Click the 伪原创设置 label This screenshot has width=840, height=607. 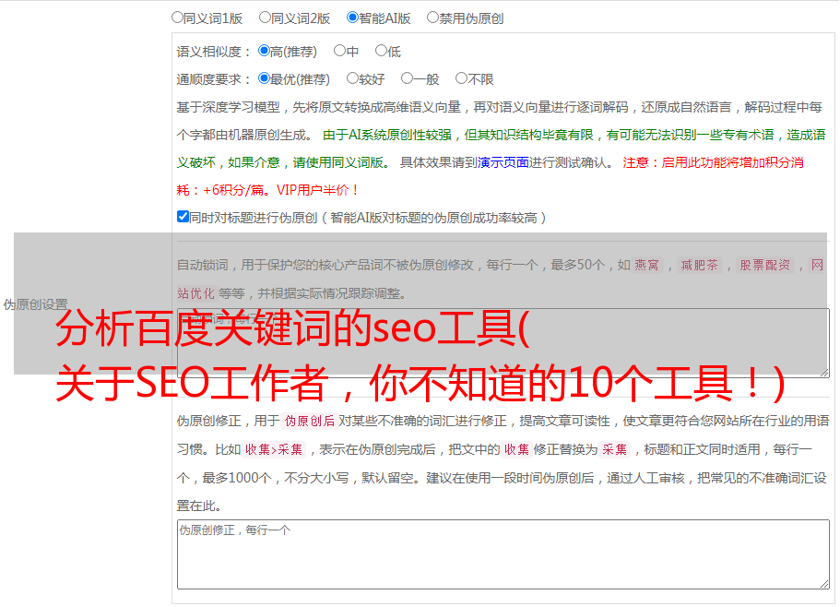35,304
